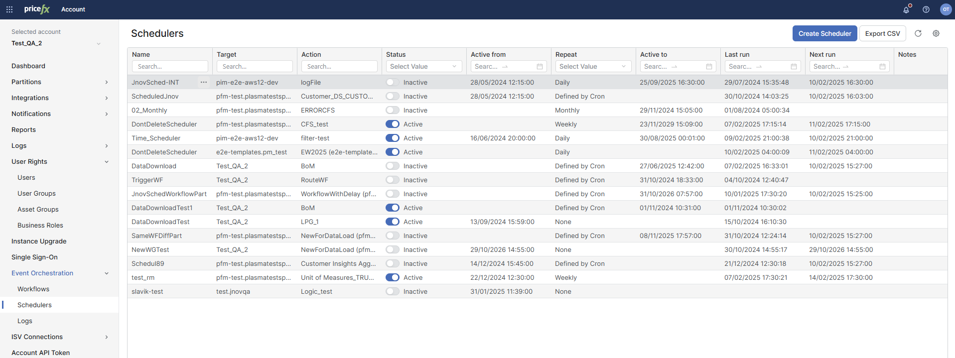Open Workflows under Event Orchestration
The width and height of the screenshot is (955, 358).
click(33, 289)
